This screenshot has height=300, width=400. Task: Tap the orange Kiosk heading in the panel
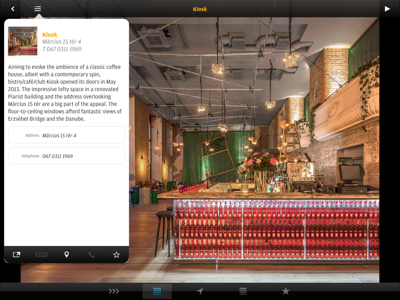point(50,35)
